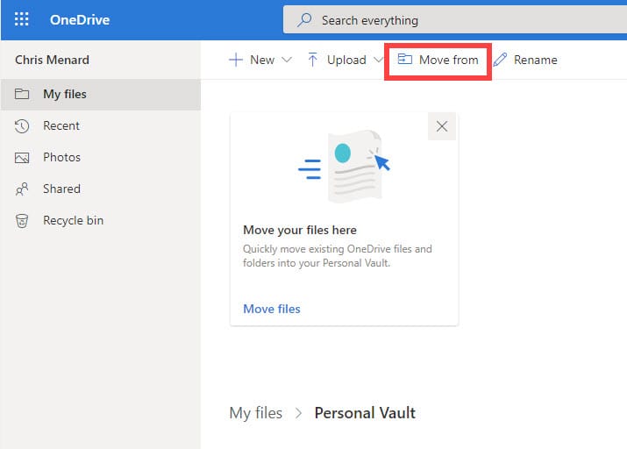Click the magnifier icon in search bar
627x449 pixels.
[x=305, y=19]
